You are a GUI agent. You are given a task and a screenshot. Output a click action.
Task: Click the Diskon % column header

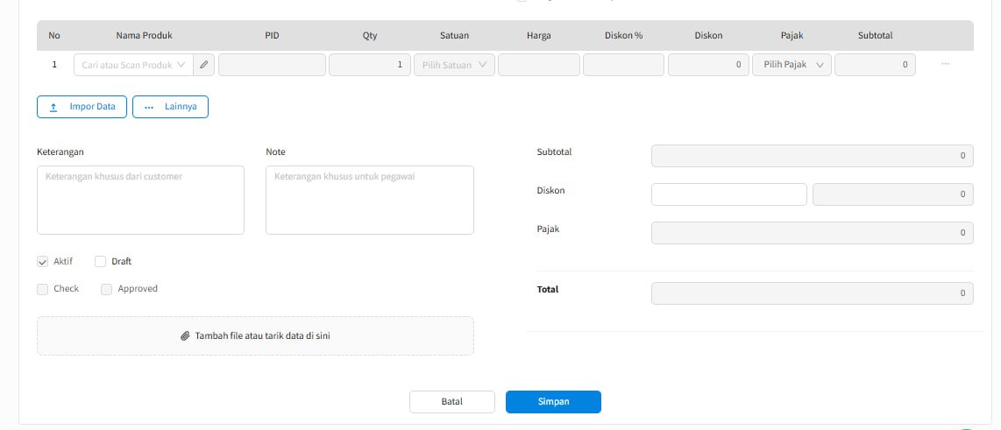tap(624, 36)
